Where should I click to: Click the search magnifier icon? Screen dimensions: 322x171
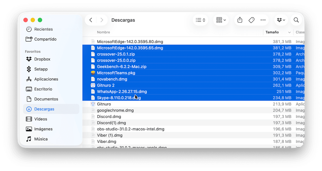pos(296,20)
